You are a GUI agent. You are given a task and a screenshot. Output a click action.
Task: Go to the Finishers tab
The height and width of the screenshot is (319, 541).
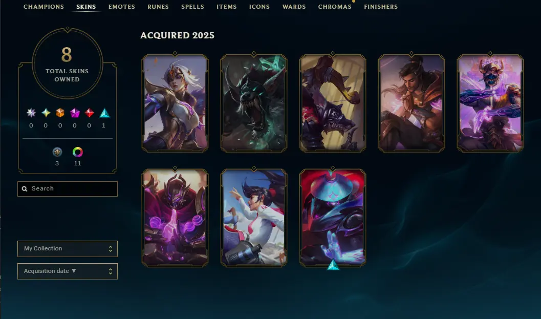coord(381,7)
